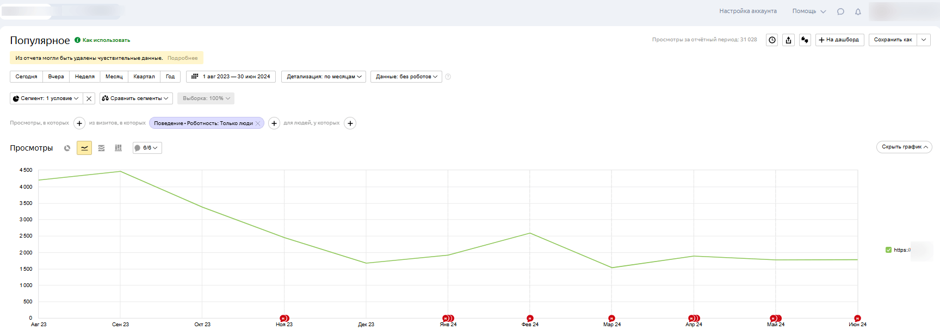This screenshot has height=336, width=940.
Task: Expand the 'Данные: без роботов' dropdown
Action: pos(406,77)
